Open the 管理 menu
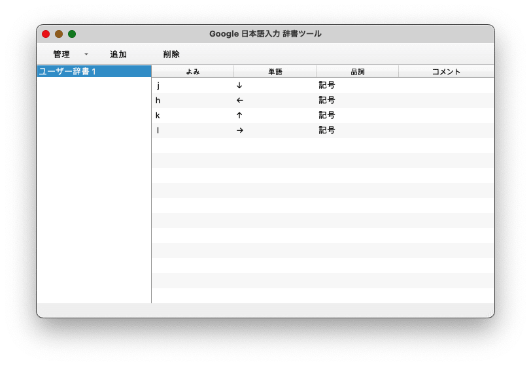The width and height of the screenshot is (531, 366). click(x=70, y=54)
